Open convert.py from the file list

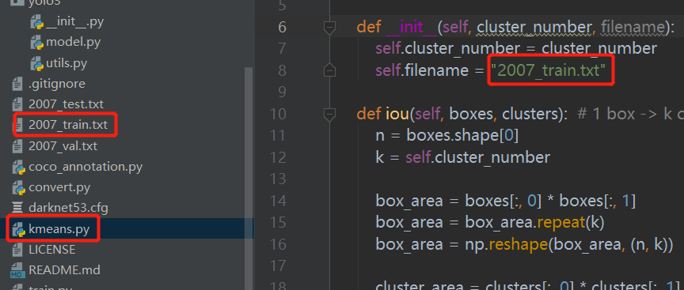pyautogui.click(x=59, y=187)
